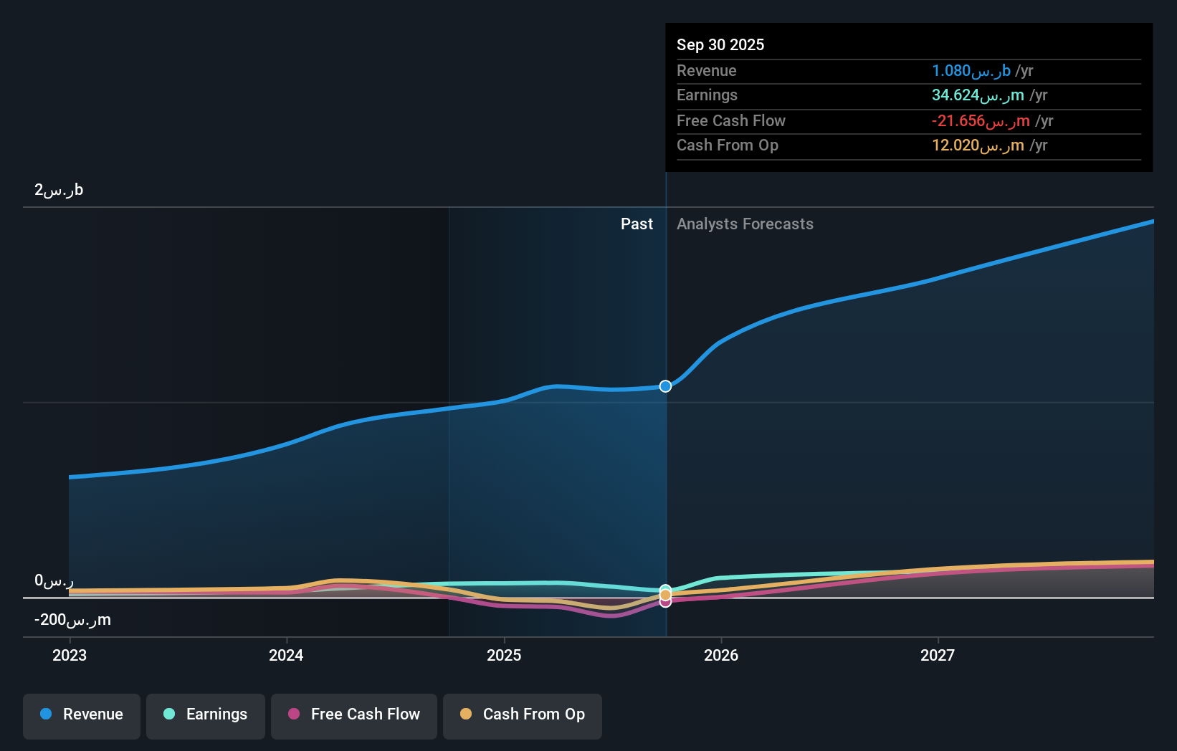The image size is (1177, 751).
Task: Toggle the Earnings series visibility
Action: pyautogui.click(x=206, y=714)
